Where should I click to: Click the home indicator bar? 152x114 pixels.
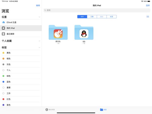(x=76, y=113)
